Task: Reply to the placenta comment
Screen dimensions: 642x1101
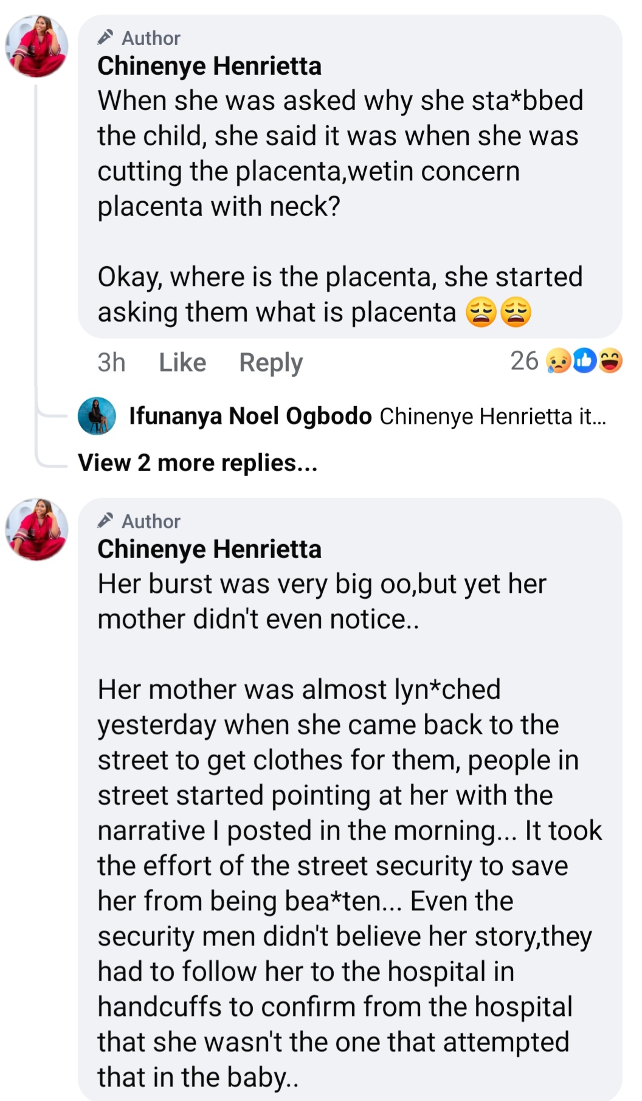Action: pos(271,362)
